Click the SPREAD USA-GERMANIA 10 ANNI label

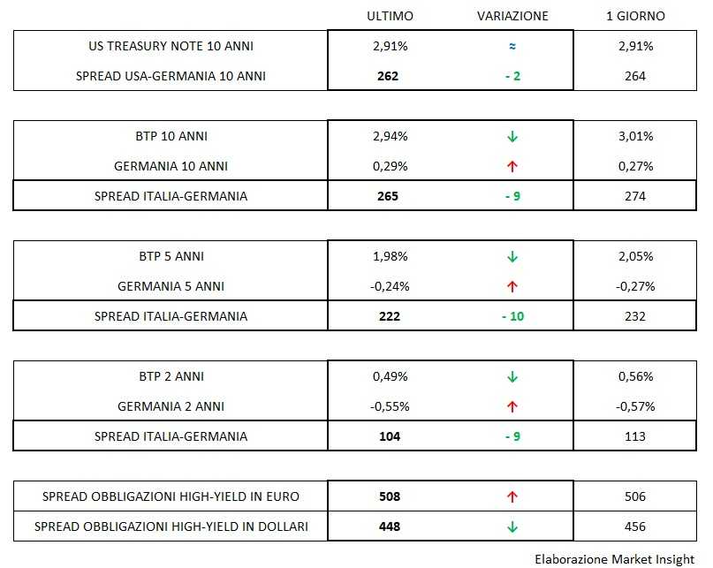171,76
